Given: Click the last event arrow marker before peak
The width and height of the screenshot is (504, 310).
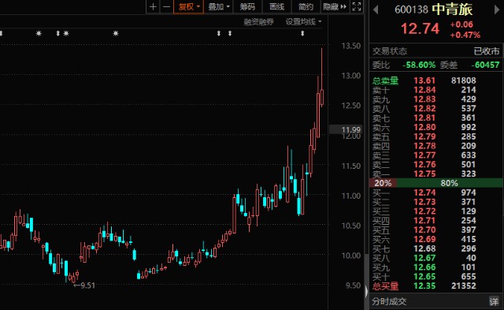Looking at the screenshot, I should [x=302, y=33].
